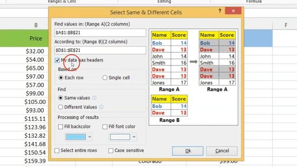297x167 pixels.
Task: Select the column B header
Action: (36, 25)
